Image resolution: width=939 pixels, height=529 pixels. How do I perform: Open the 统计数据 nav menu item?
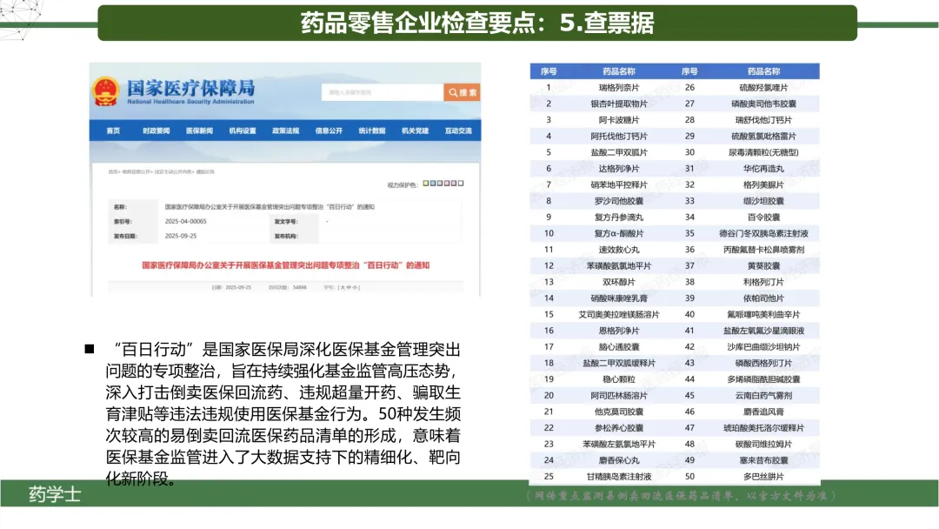372,131
